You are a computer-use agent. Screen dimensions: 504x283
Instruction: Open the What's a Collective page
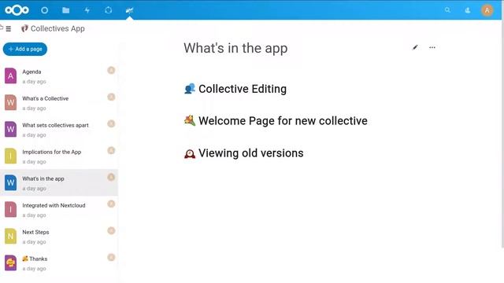coord(59,103)
